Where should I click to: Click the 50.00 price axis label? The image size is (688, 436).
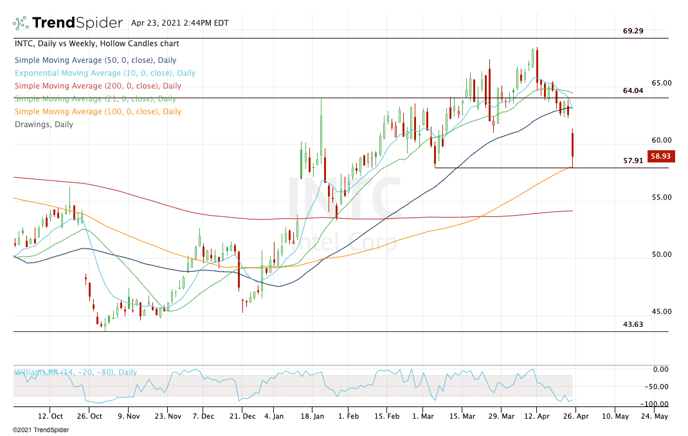point(662,254)
